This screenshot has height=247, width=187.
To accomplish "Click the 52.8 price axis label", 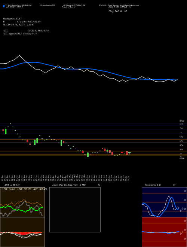I will (181, 149).
